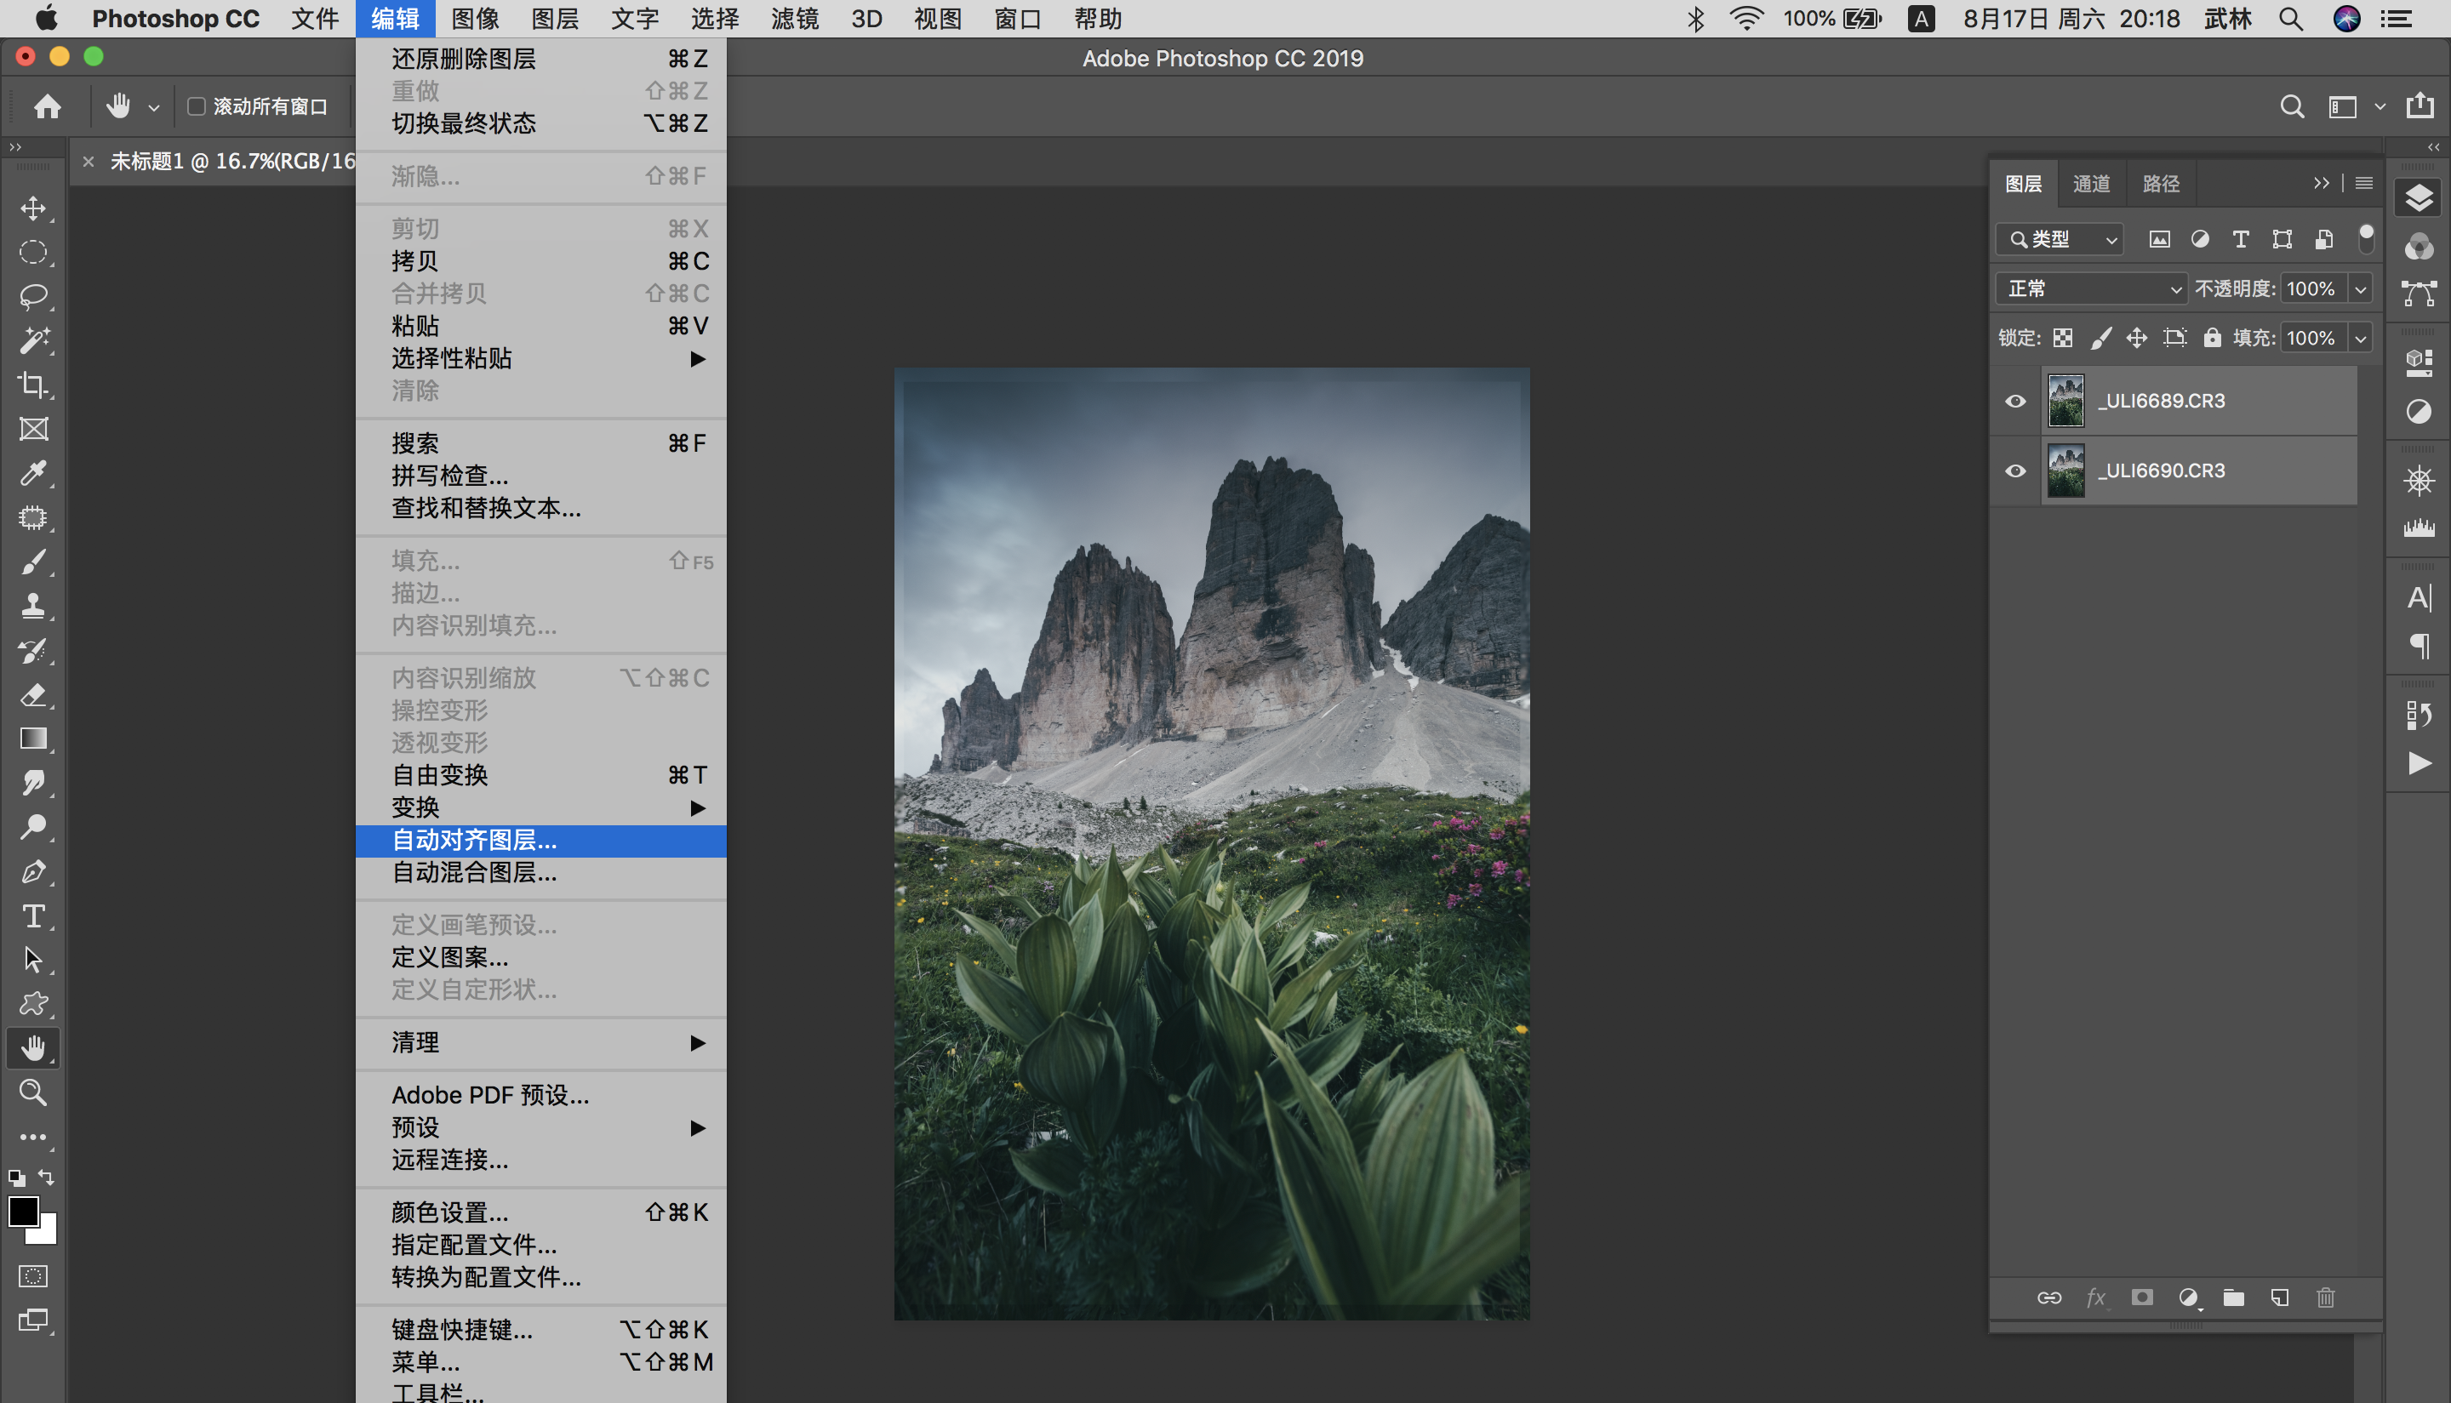The height and width of the screenshot is (1403, 2451).
Task: Choose 自动对齐图层... from the menu
Action: pos(474,841)
